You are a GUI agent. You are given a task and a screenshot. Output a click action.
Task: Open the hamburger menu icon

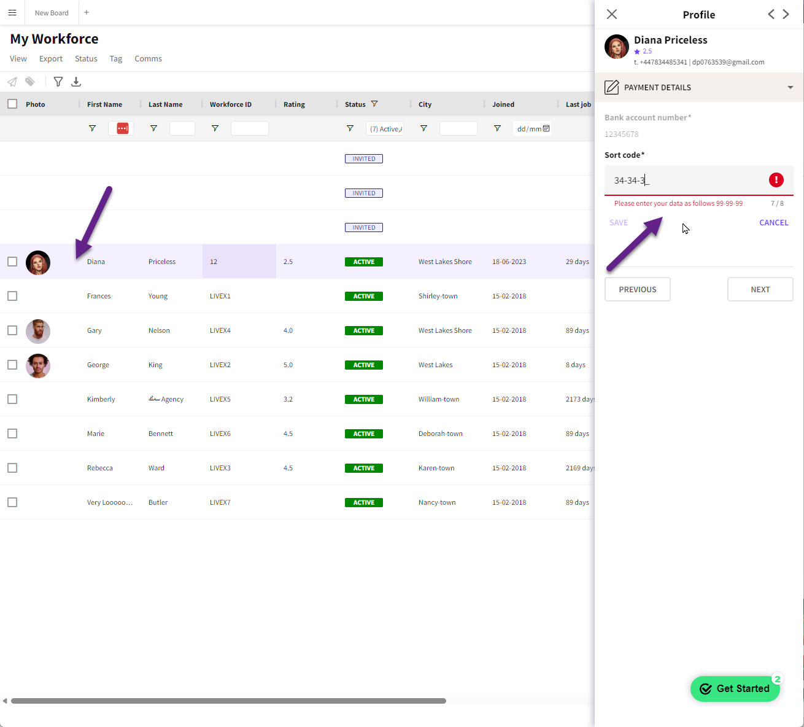click(x=12, y=12)
